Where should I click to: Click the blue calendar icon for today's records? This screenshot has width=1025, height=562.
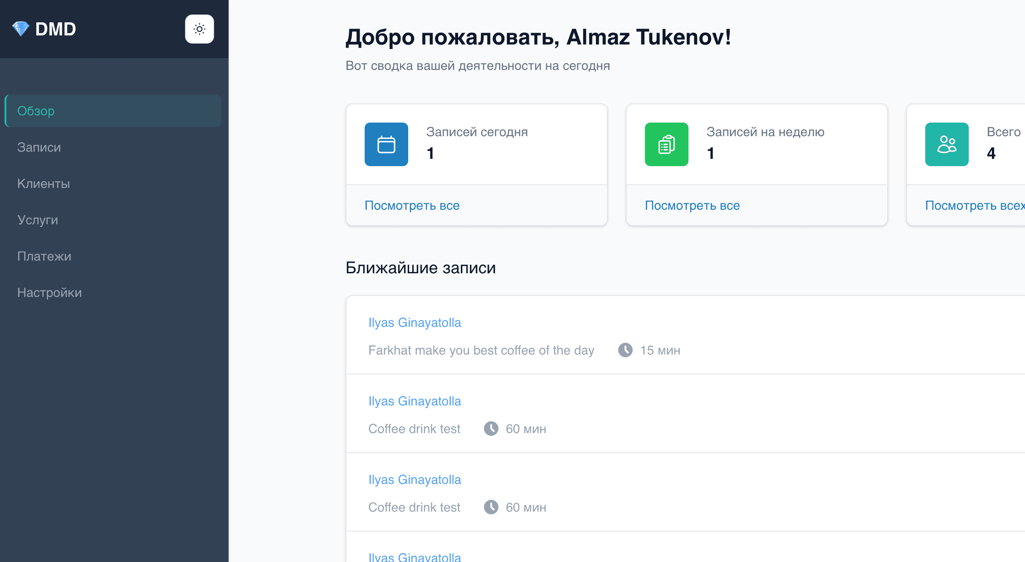pos(386,144)
